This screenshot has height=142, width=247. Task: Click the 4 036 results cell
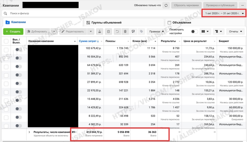176,99
